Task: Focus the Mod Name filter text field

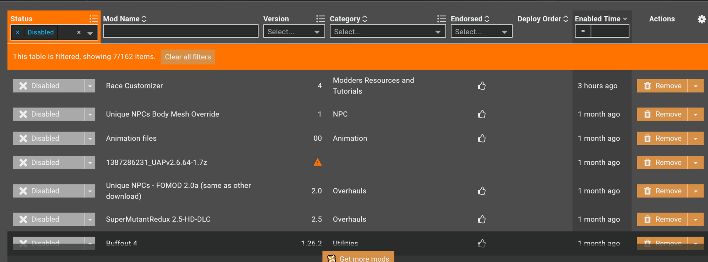Action: (181, 31)
